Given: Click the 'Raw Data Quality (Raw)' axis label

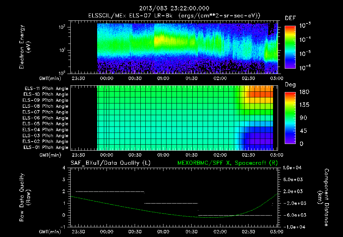Looking at the screenshot, I should pos(25,197).
